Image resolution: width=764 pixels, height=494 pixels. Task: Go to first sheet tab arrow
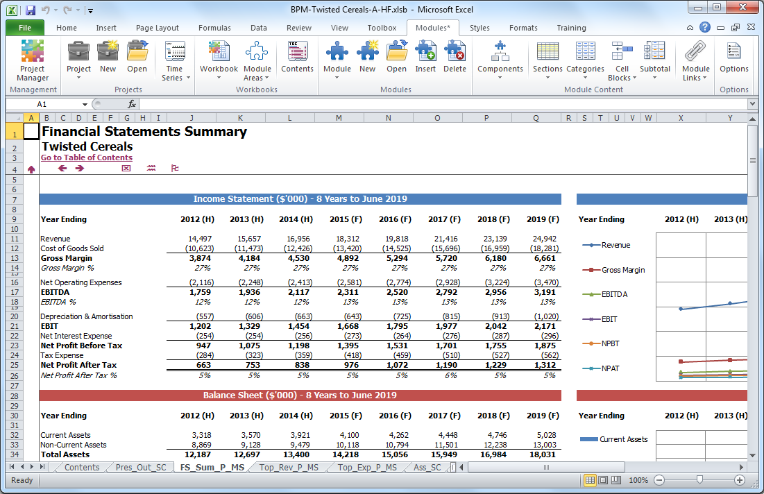(12, 467)
